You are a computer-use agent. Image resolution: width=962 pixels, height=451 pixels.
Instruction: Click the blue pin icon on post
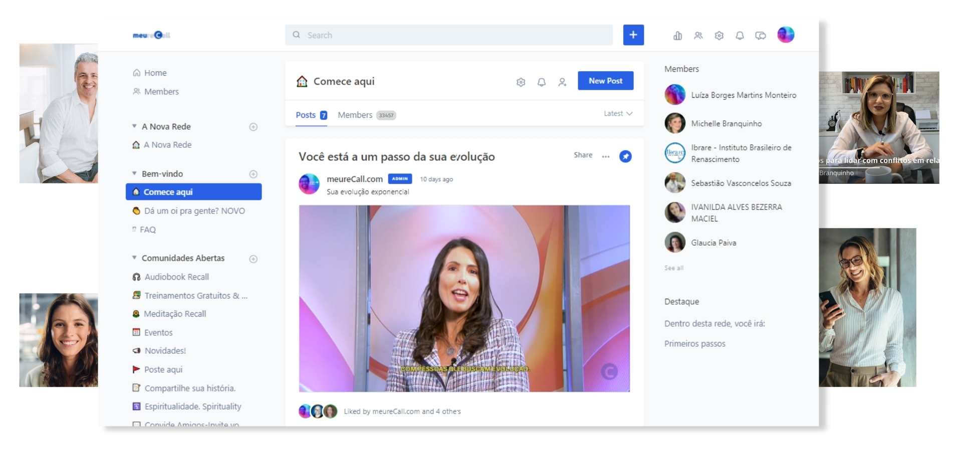[x=625, y=156]
